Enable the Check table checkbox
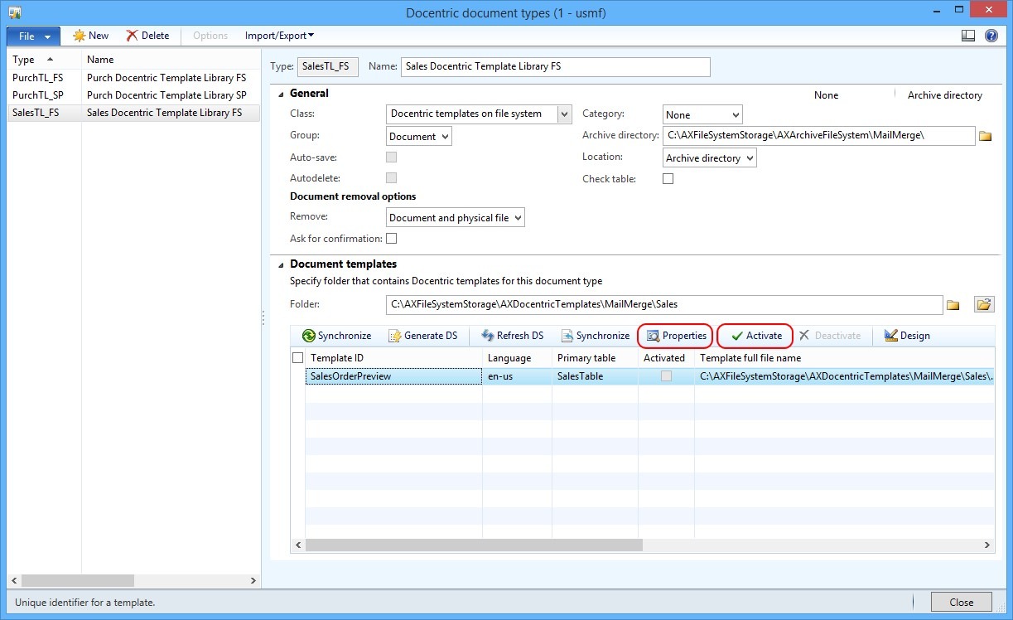The image size is (1013, 620). (668, 179)
